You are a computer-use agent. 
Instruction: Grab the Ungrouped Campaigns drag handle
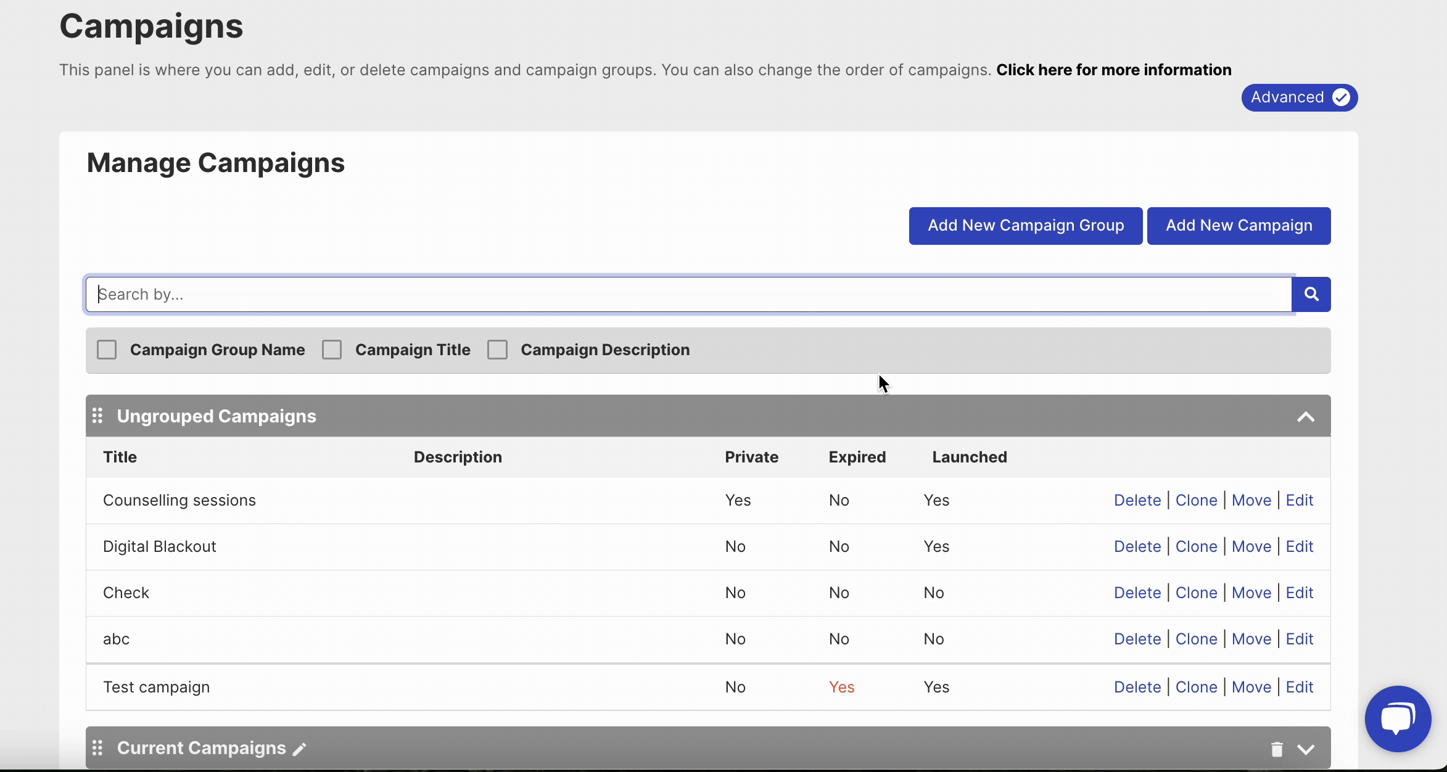(x=97, y=416)
